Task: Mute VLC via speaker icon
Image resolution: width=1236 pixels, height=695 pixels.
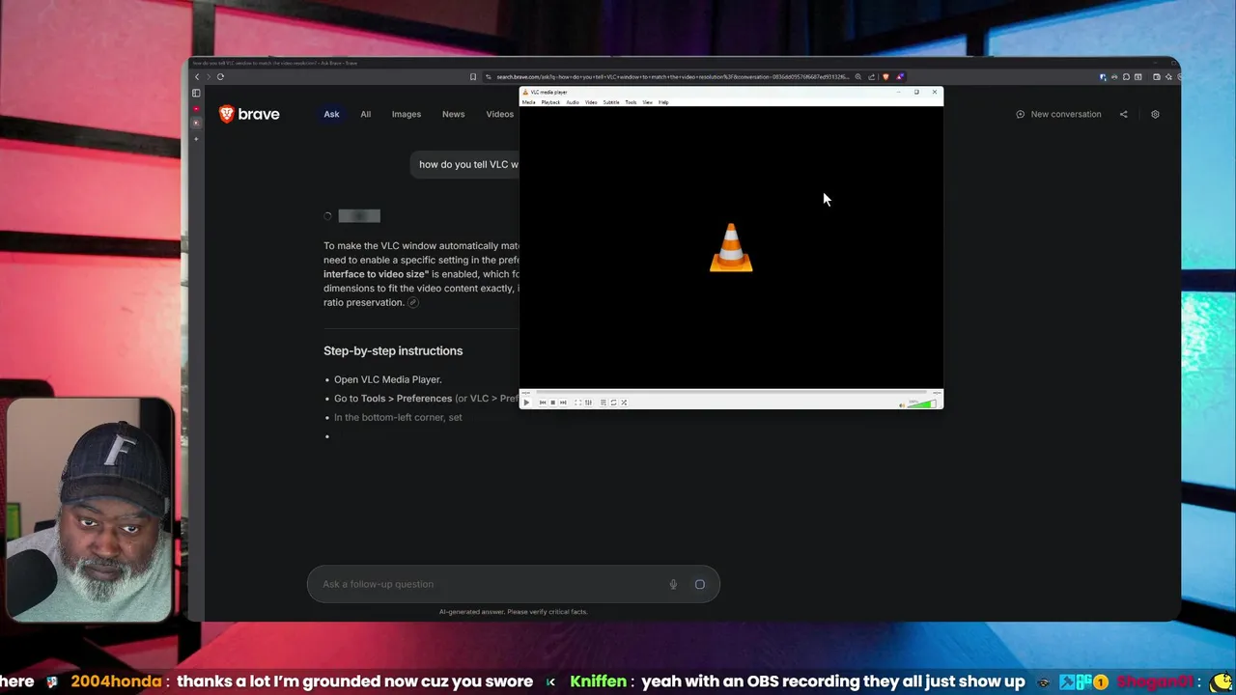Action: pyautogui.click(x=902, y=405)
